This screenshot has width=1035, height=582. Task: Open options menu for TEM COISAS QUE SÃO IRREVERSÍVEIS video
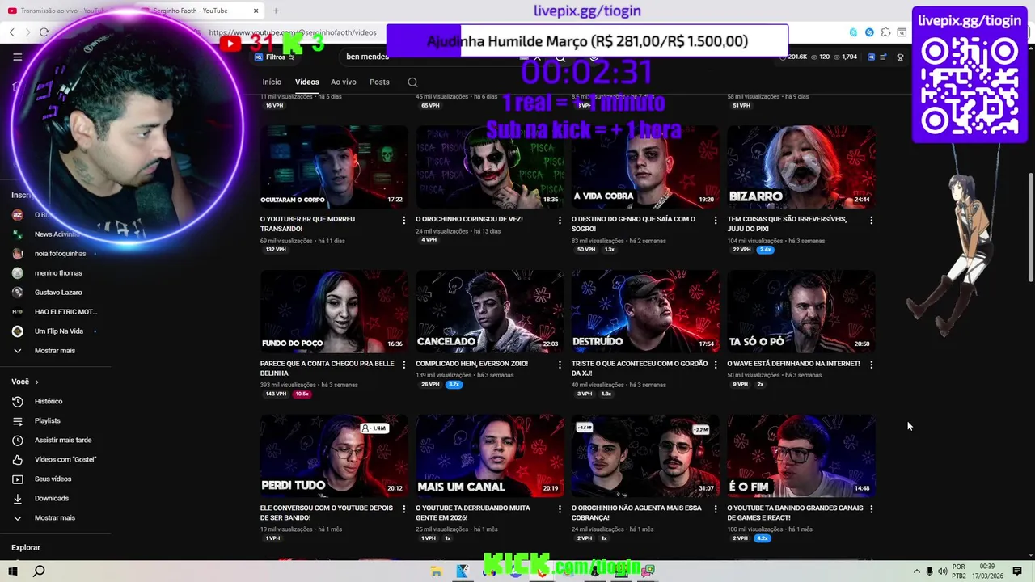click(871, 220)
